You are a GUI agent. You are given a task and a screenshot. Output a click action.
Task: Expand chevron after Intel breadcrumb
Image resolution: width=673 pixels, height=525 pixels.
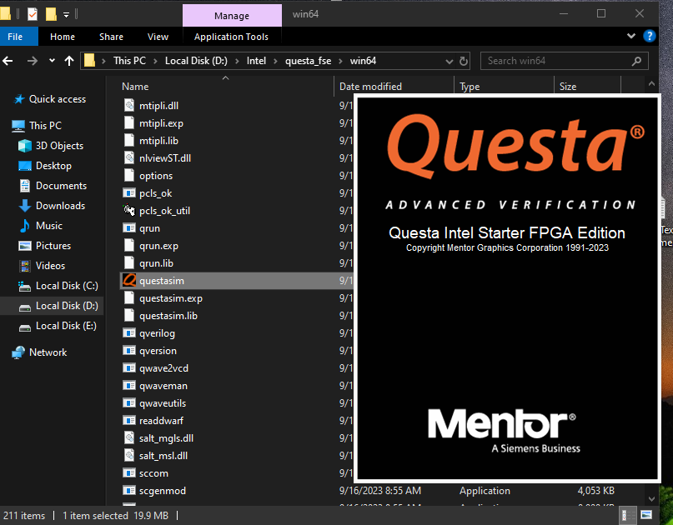coord(275,61)
